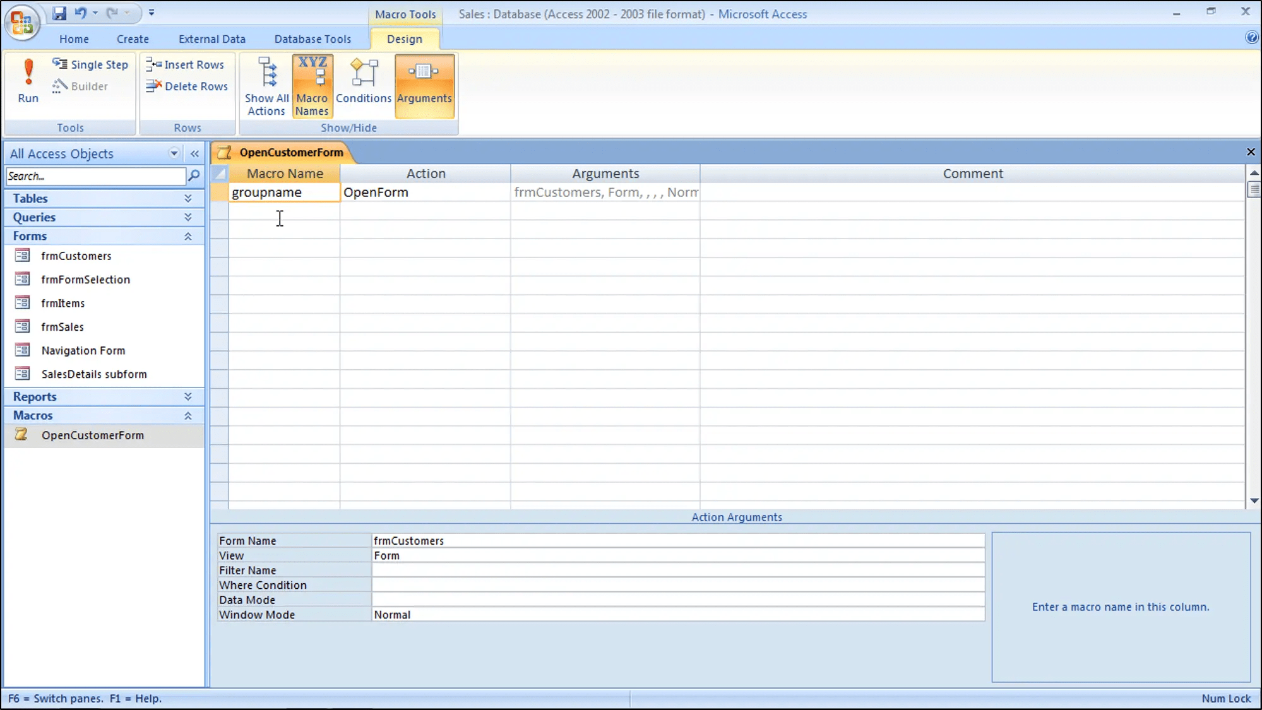
Task: Save the database via quick access toolbar
Action: point(59,13)
